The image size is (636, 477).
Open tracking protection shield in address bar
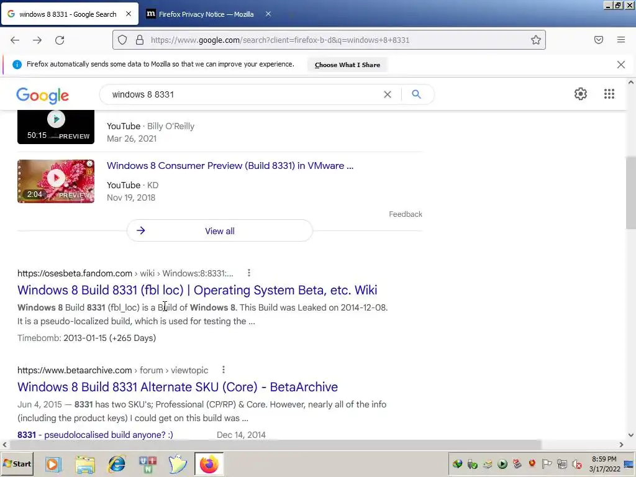click(x=122, y=40)
